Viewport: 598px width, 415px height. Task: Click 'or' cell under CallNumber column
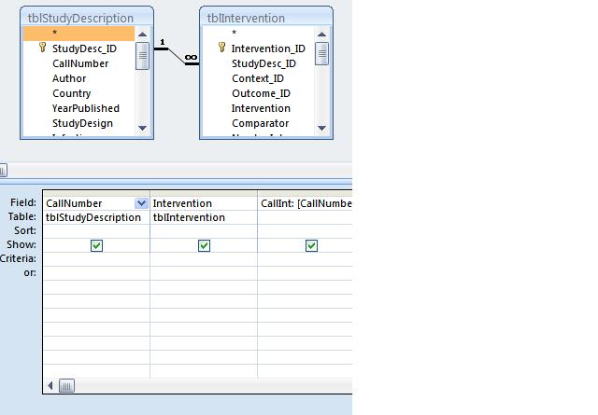(96, 273)
